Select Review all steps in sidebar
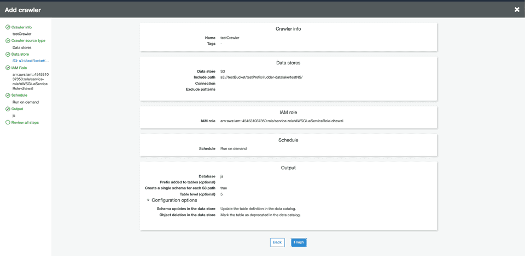 [x=25, y=123]
